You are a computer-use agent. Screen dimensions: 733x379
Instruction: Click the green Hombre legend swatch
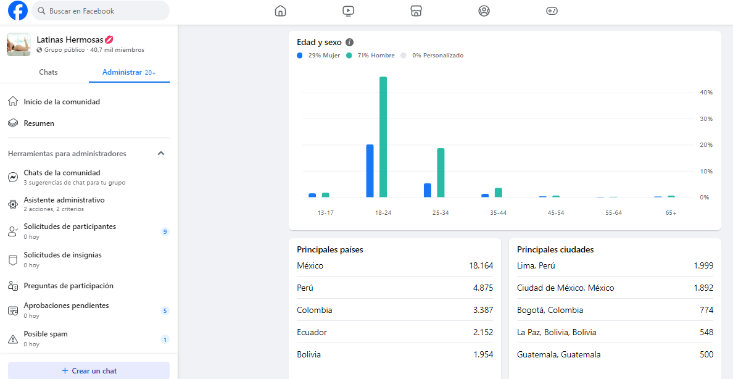coord(349,55)
